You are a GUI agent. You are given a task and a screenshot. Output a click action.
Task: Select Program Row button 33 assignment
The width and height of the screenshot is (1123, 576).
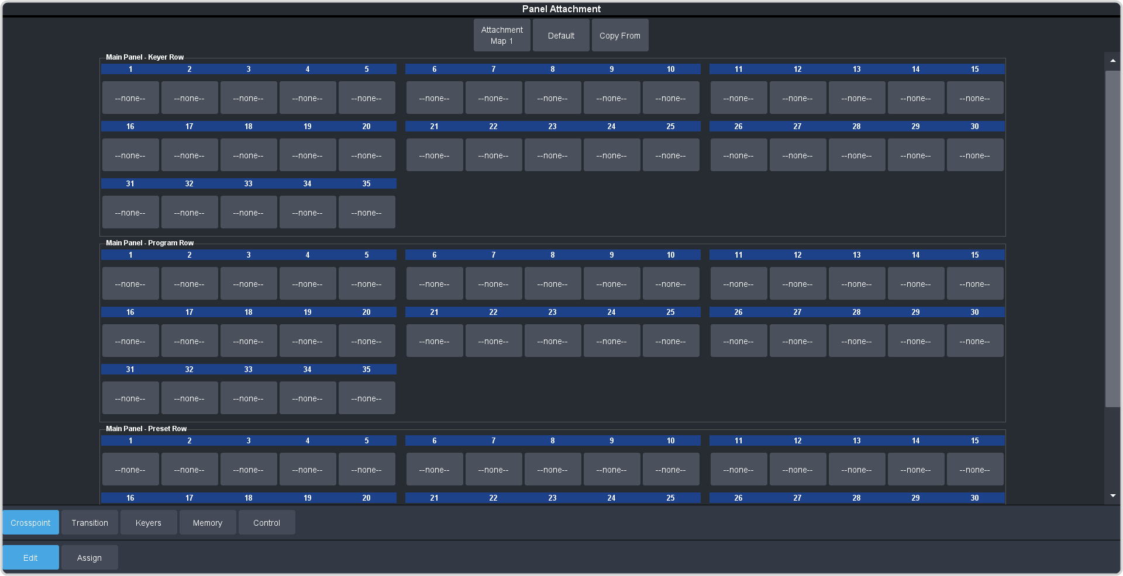click(249, 398)
